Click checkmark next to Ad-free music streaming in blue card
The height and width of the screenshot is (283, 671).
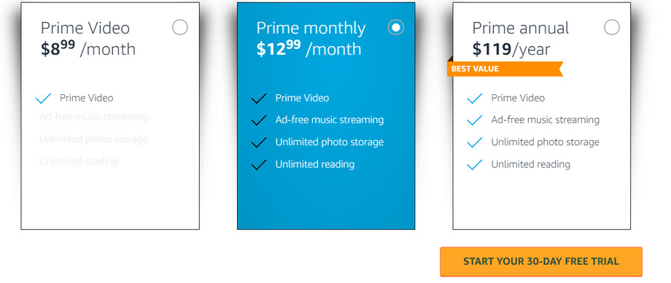click(259, 120)
